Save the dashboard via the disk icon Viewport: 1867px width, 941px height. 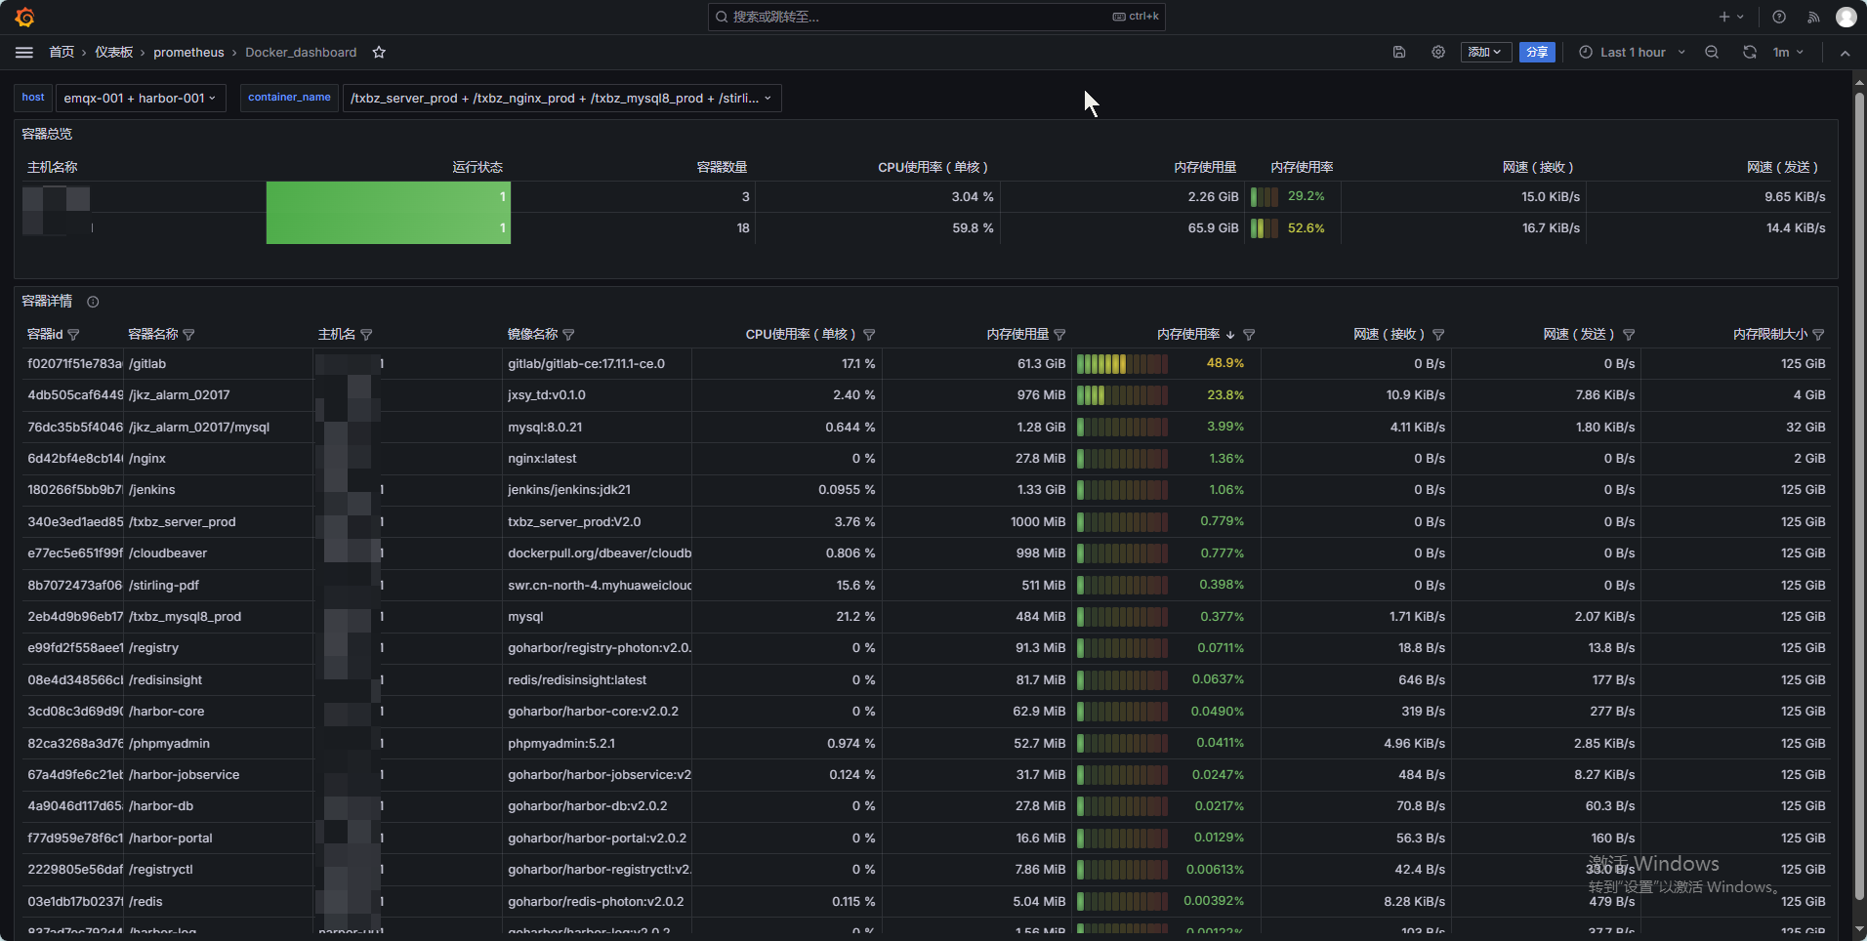[1399, 53]
